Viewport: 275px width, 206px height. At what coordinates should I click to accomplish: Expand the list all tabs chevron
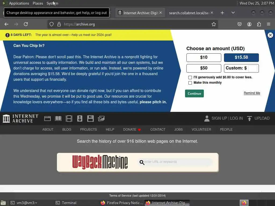pos(233,13)
